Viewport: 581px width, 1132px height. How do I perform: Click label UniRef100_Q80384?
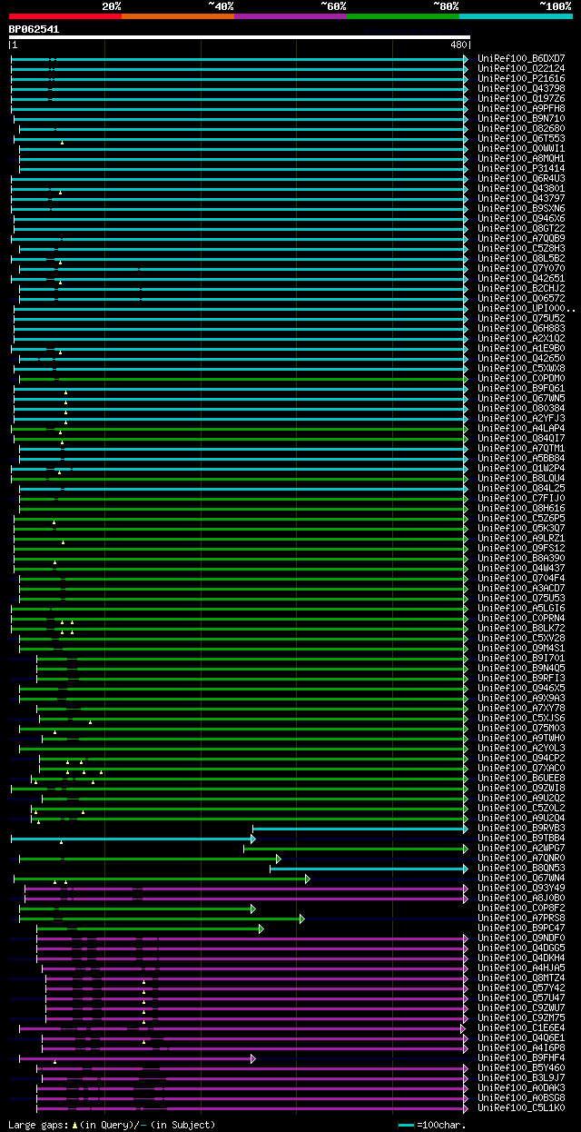[523, 408]
